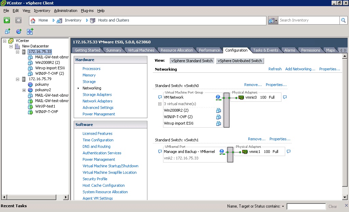This screenshot has height=212, width=349.
Task: Click the Search Inventory field
Action: 309,20
